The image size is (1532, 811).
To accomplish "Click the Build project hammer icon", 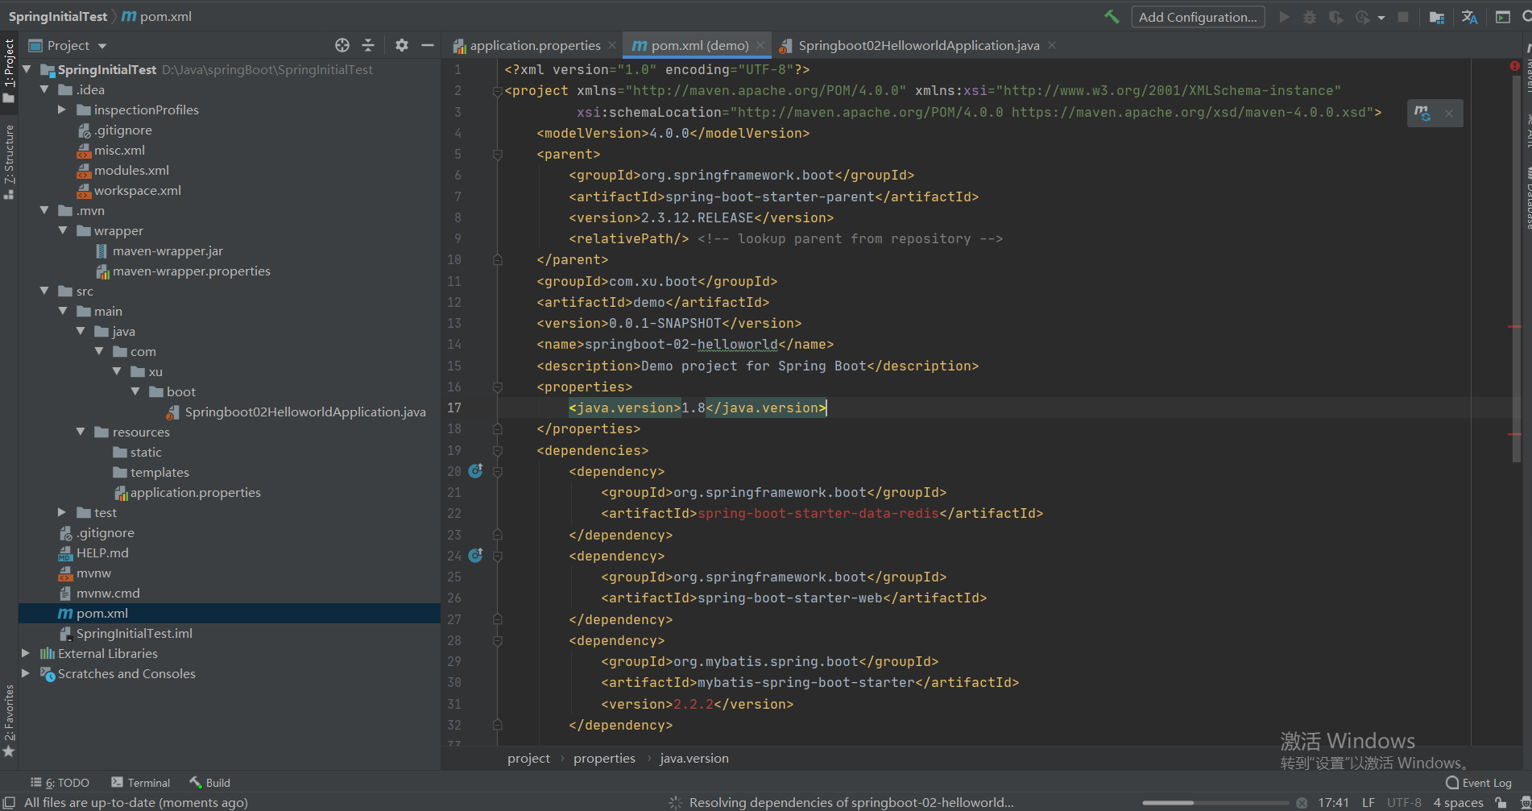I will pos(1112,17).
